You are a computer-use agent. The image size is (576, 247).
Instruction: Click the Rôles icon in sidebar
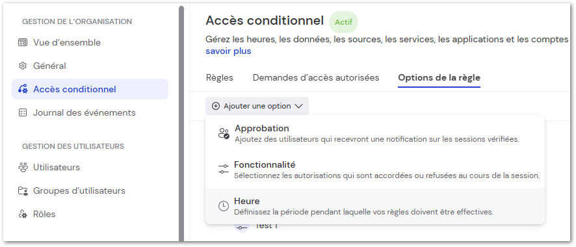coord(23,214)
